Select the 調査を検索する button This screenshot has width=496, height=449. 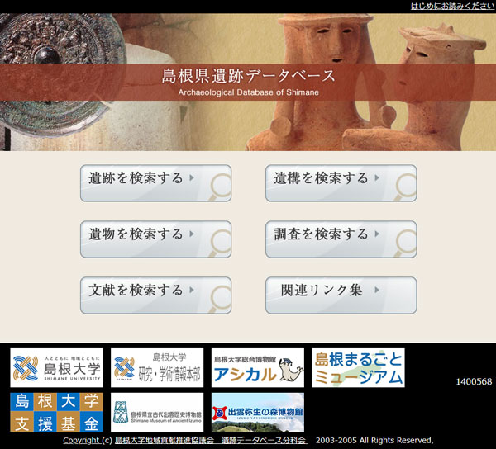click(x=341, y=239)
